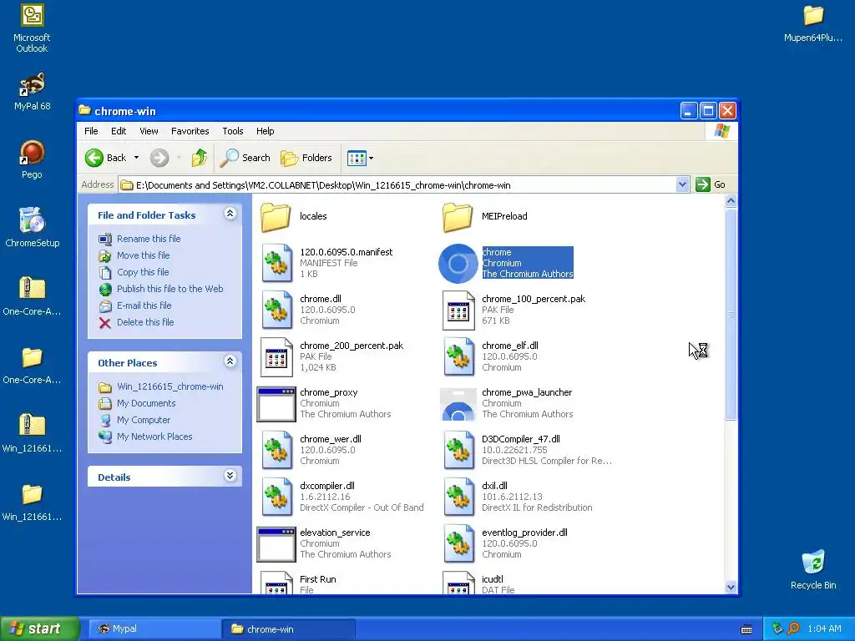The width and height of the screenshot is (855, 641).
Task: Select the chrome.dll file icon
Action: tap(276, 310)
